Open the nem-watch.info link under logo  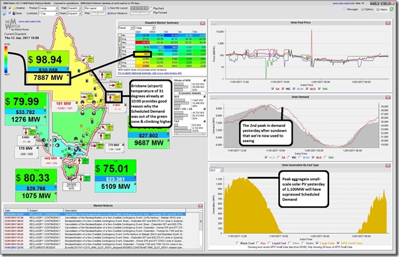coord(30,22)
